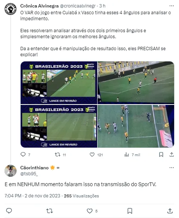Like the reply with 5 likes
The image size is (179, 218).
point(90,211)
